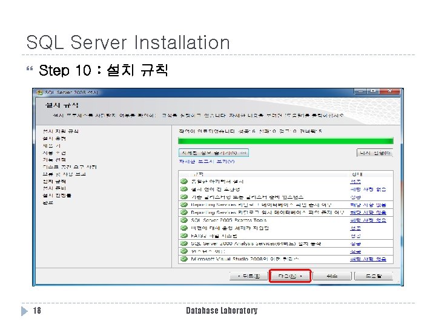Select 기능 선택 step in left pane
Image resolution: width=436 pixels, height=327 pixels.
[x=54, y=160]
